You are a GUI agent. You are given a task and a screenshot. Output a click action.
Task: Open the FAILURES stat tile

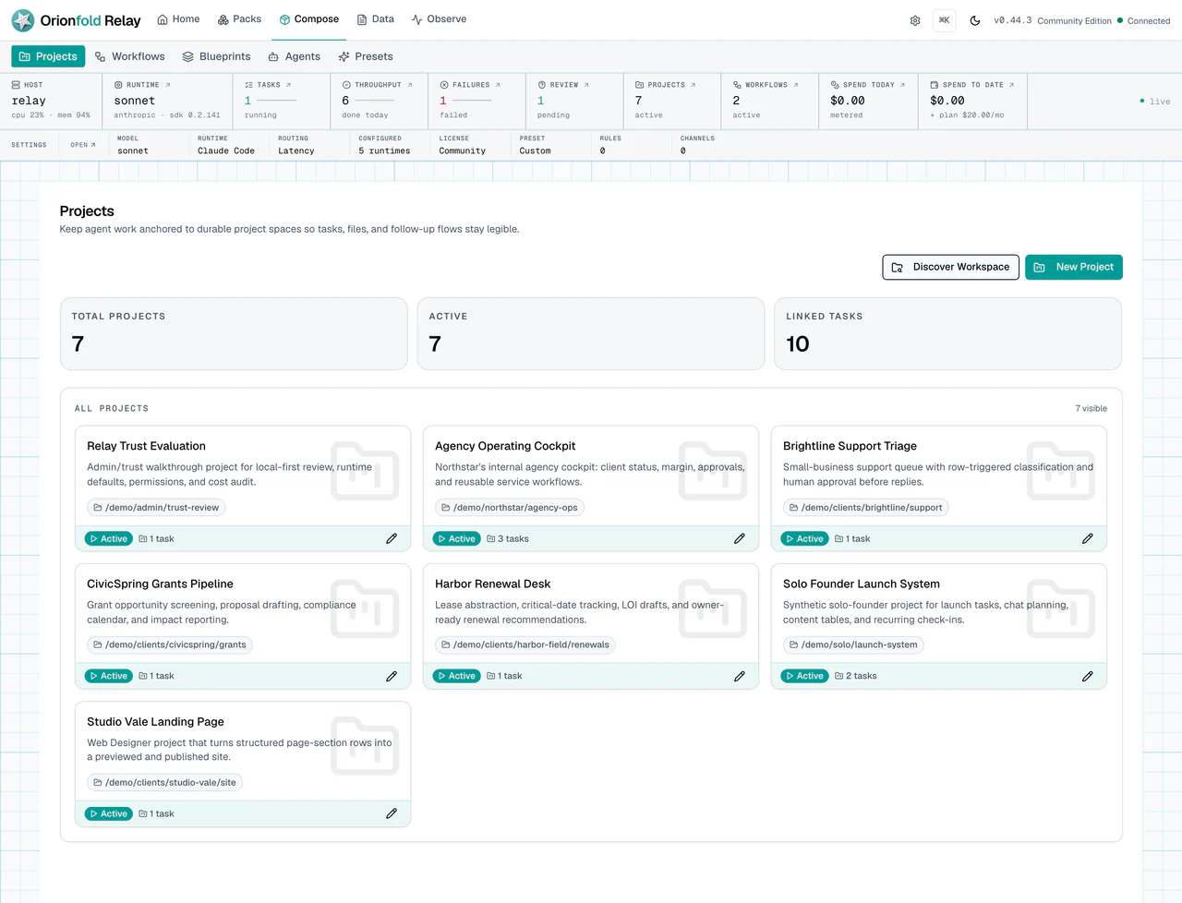coord(476,100)
